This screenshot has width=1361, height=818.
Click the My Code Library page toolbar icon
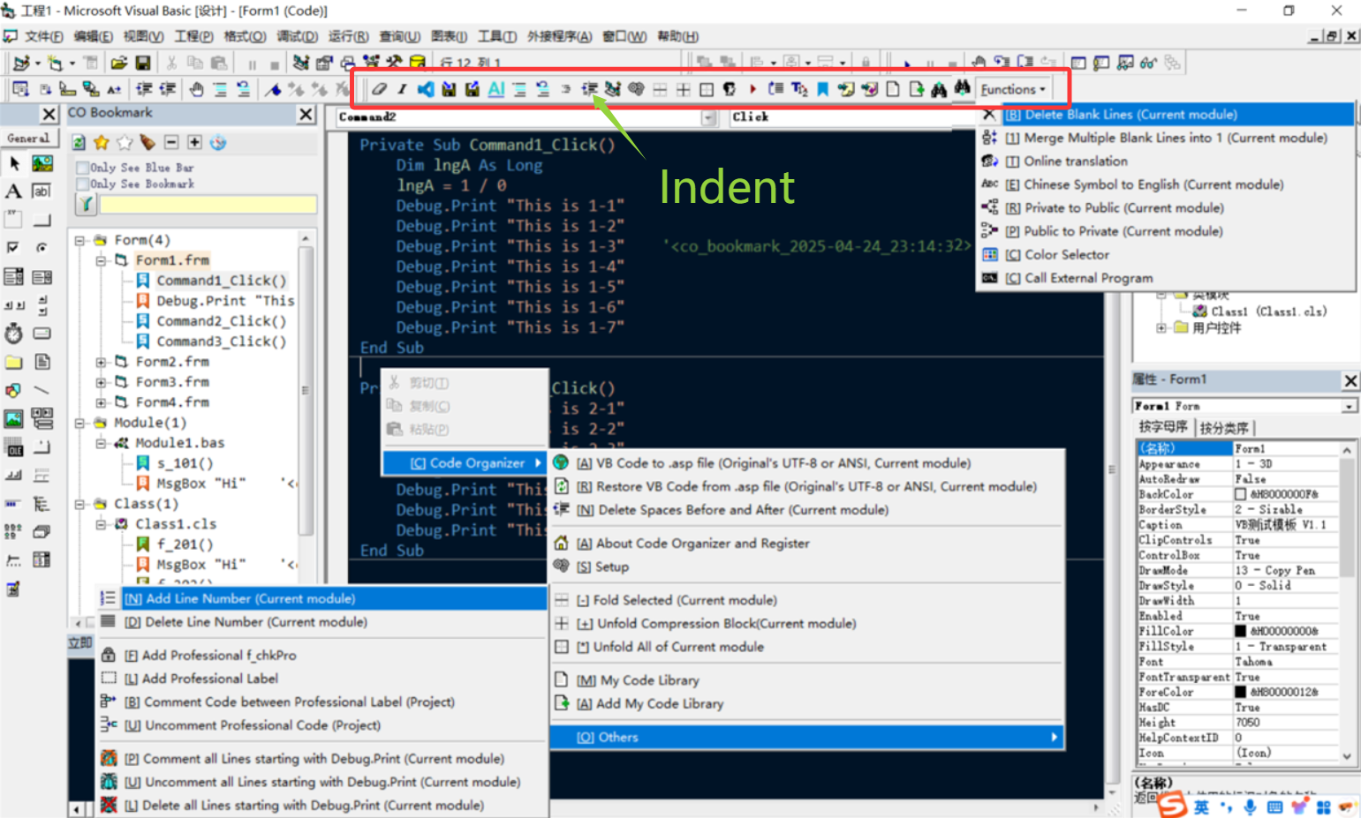point(893,89)
